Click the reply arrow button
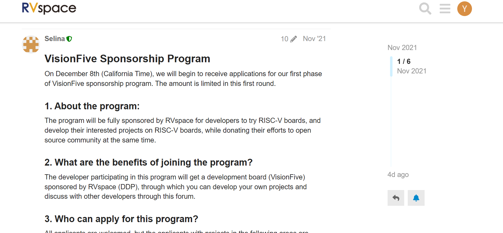This screenshot has height=233, width=503. pos(396,198)
